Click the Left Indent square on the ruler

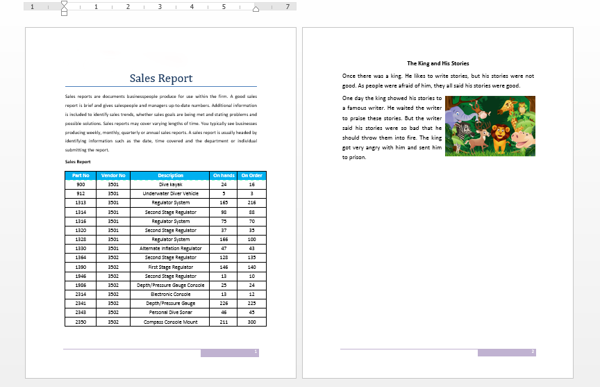pos(65,13)
